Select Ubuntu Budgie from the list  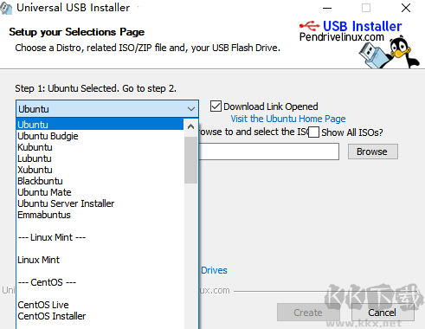click(100, 136)
